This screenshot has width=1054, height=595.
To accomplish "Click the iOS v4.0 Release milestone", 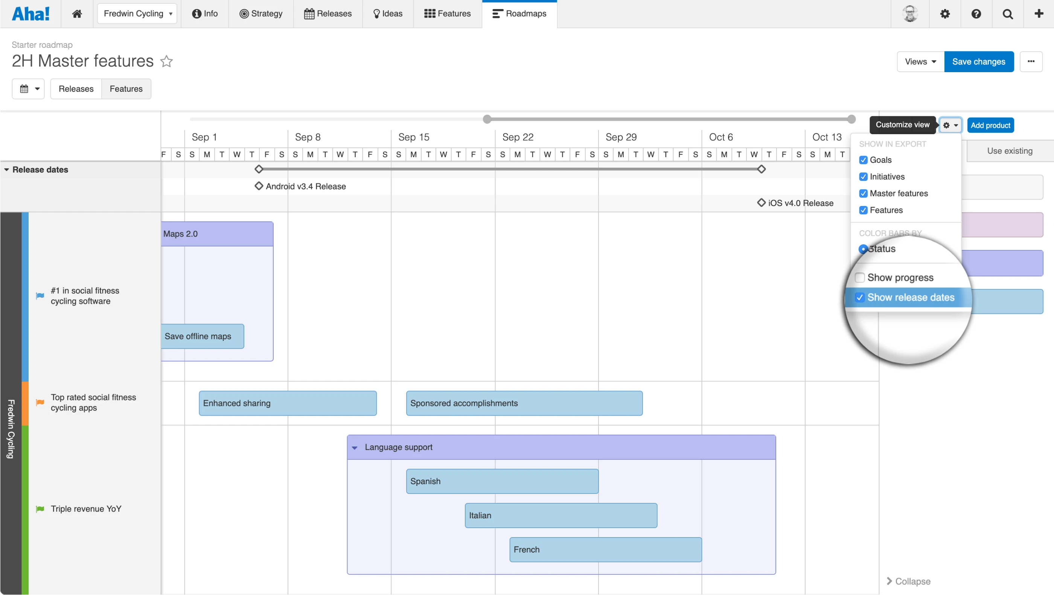I will (x=795, y=203).
